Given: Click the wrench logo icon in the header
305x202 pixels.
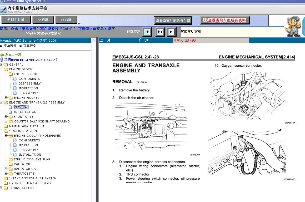Looking at the screenshot, I should coord(3,10).
